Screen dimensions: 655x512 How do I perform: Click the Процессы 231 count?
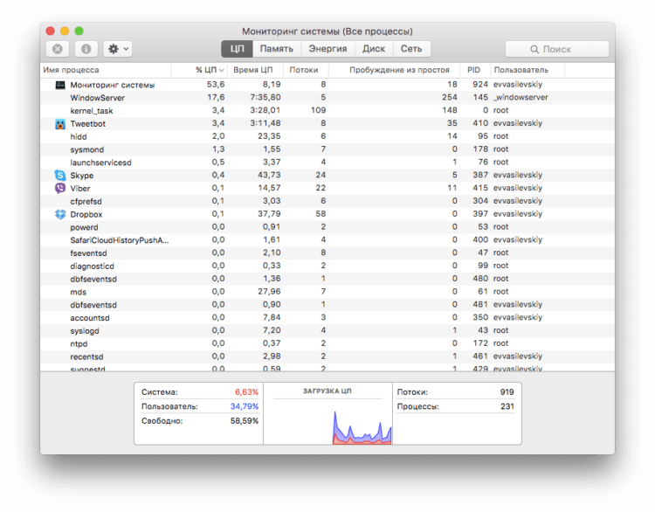click(507, 406)
